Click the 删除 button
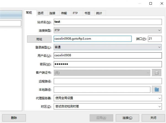The image size is (166, 123). (x=14, y=118)
